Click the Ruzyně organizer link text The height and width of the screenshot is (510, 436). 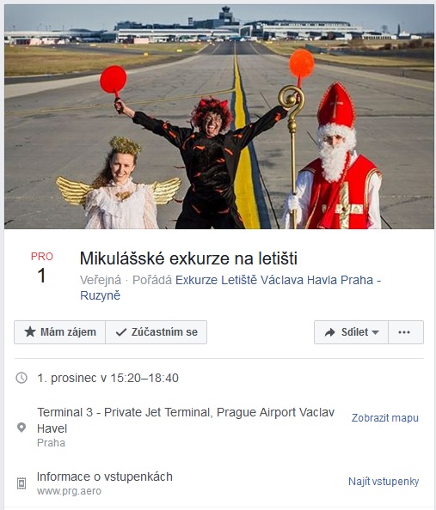(x=100, y=295)
